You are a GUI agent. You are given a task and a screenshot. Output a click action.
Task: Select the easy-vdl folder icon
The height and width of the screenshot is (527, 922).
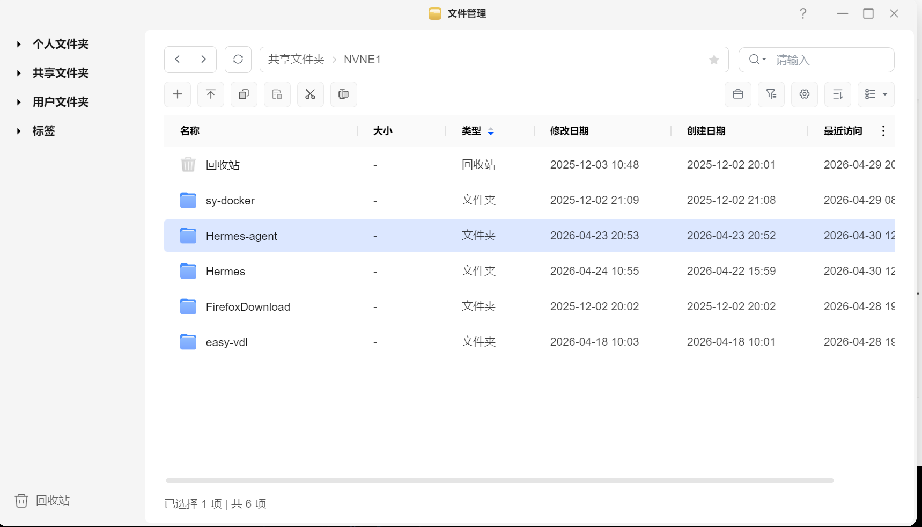coord(188,342)
